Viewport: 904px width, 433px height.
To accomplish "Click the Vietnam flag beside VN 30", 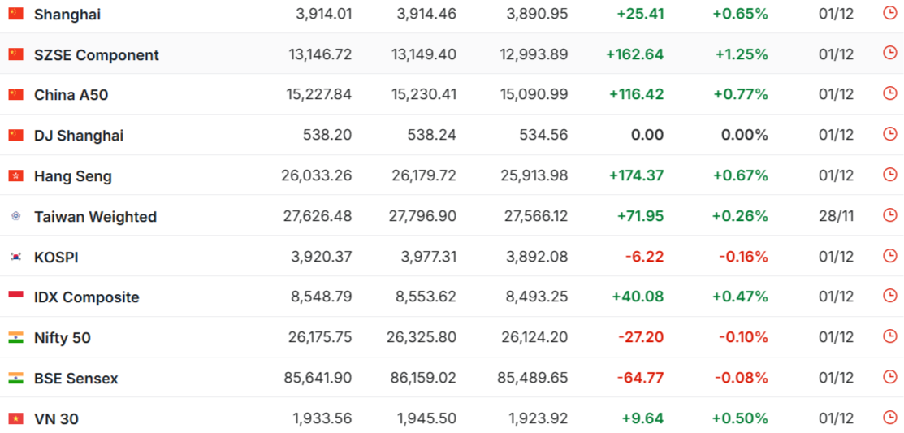I will point(16,418).
